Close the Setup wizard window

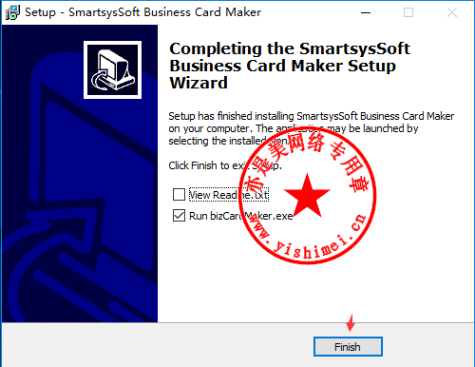coord(452,12)
